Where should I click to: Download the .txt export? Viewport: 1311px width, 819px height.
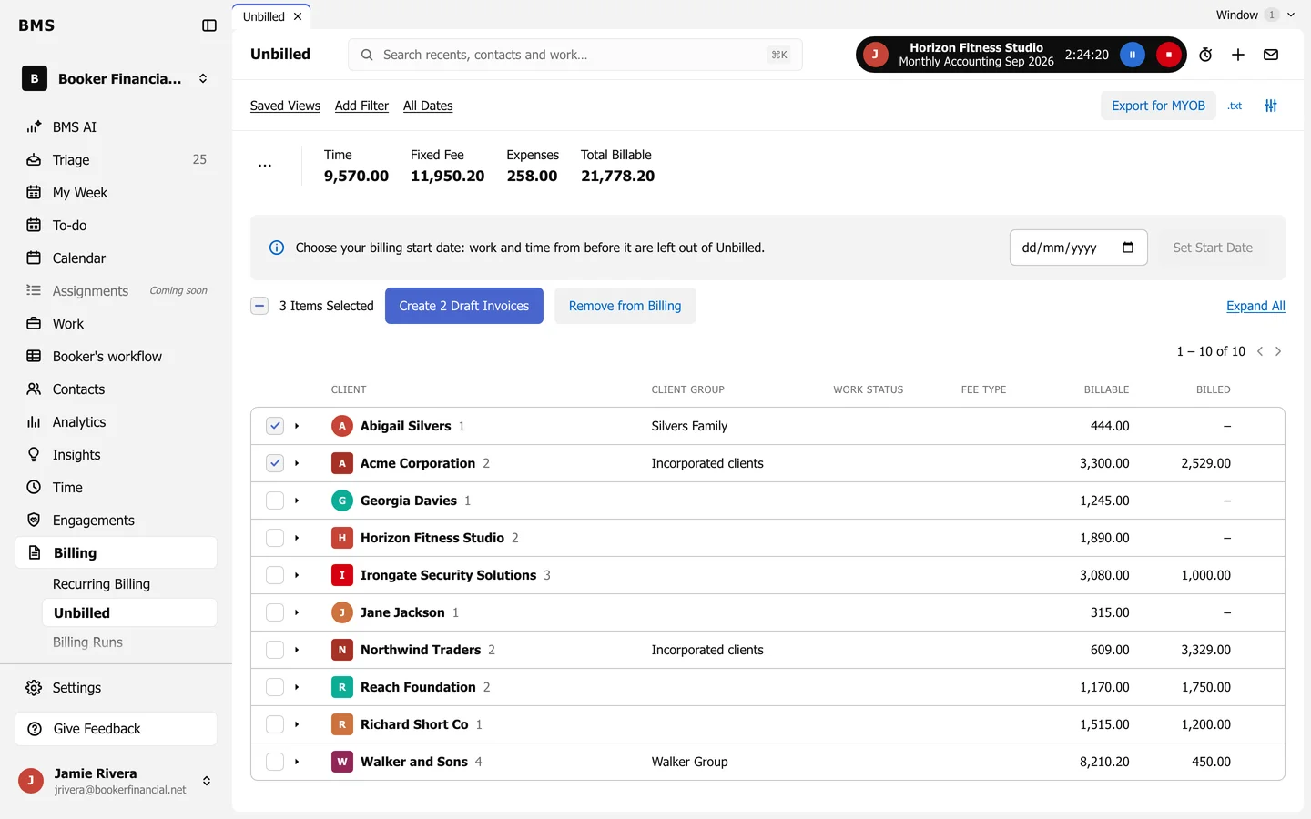point(1235,106)
